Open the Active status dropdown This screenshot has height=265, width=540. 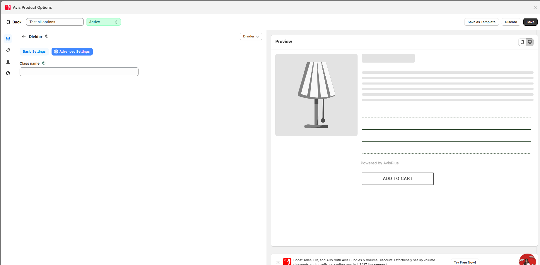click(103, 22)
